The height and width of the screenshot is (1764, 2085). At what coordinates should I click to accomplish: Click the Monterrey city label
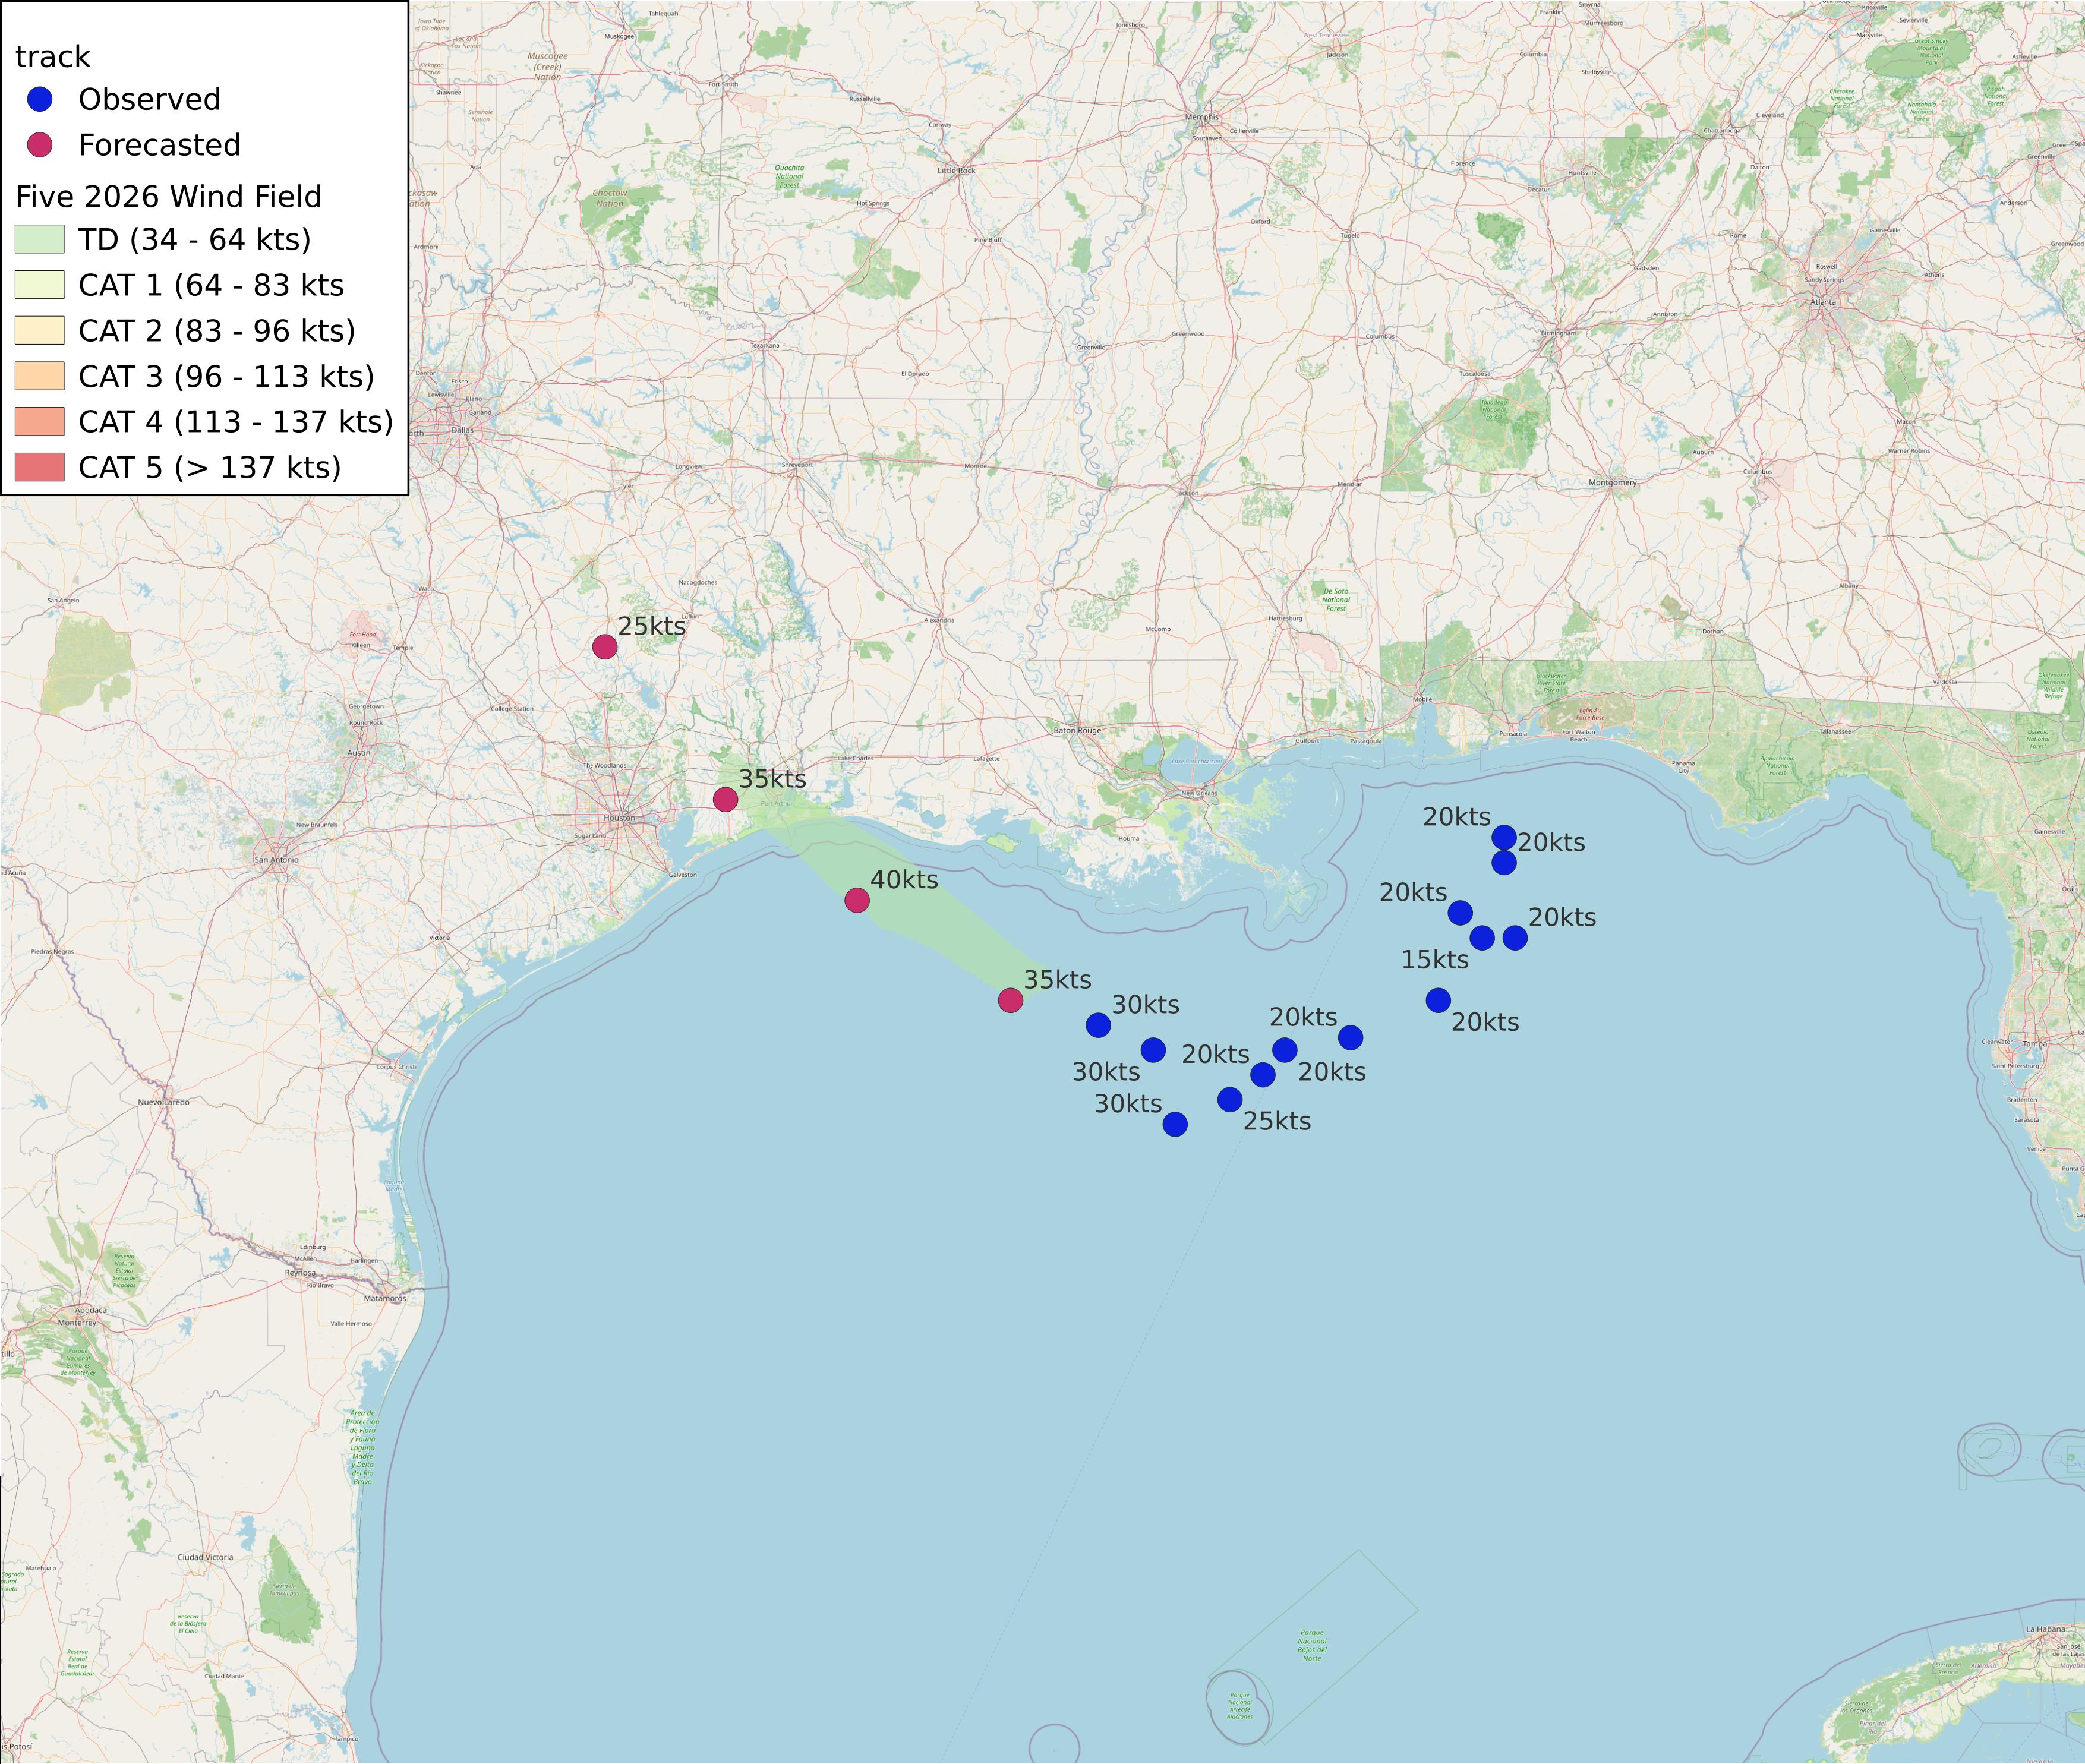77,1322
